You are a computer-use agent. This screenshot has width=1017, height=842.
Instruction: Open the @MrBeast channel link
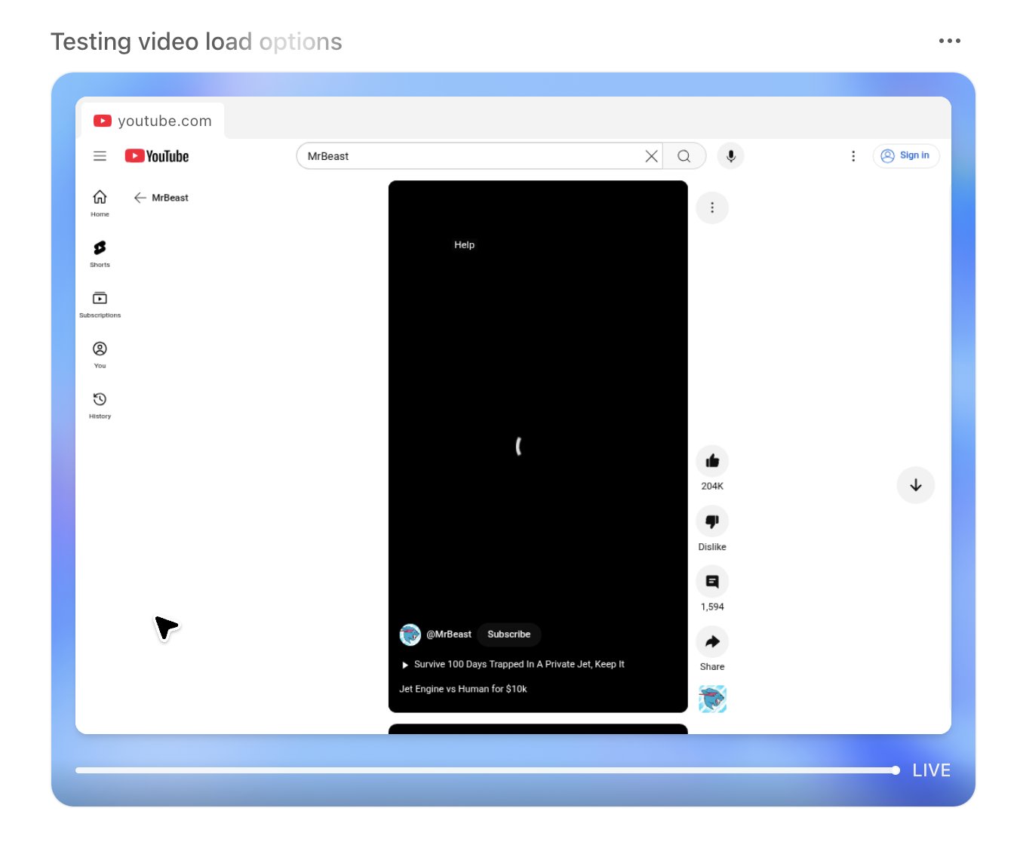(449, 635)
